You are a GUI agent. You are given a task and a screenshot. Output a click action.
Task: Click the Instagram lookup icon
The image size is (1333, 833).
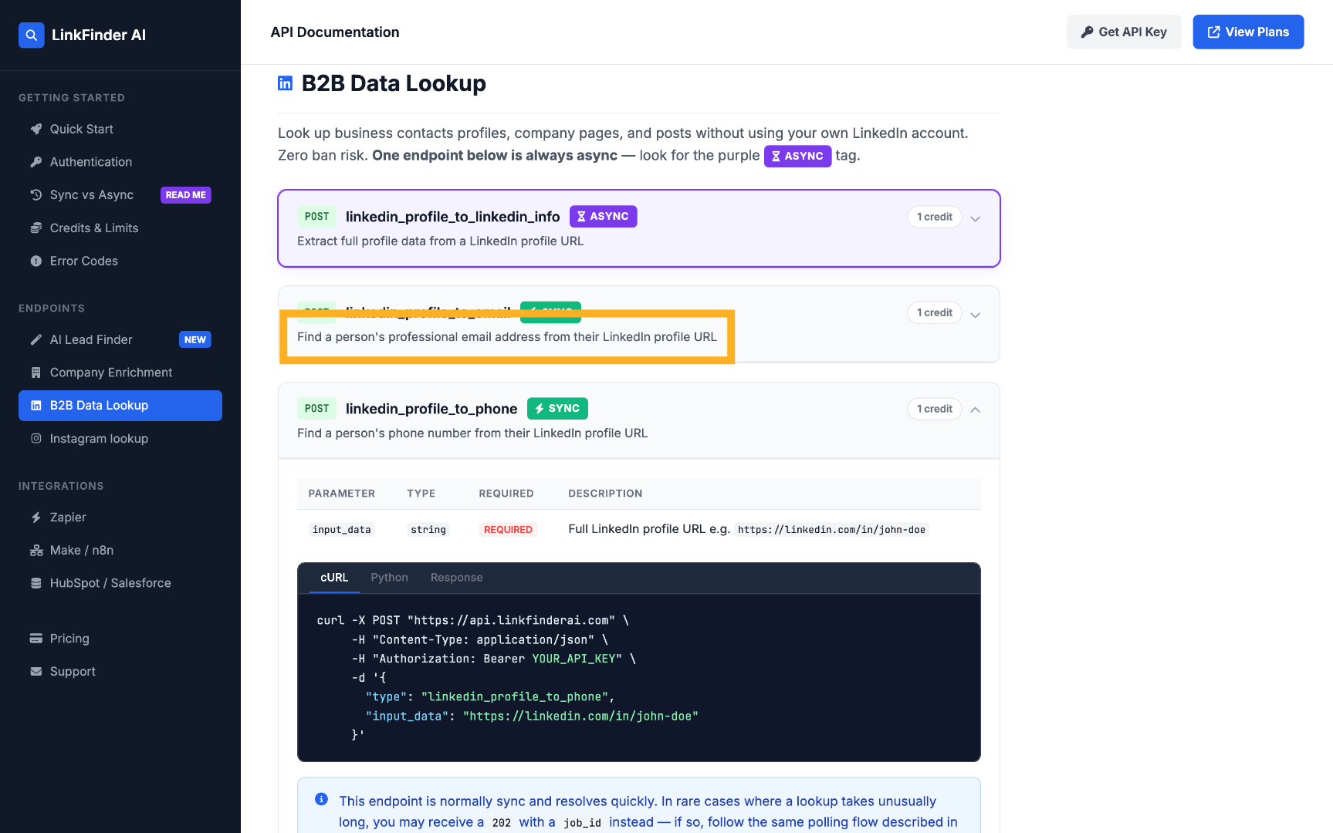[36, 438]
